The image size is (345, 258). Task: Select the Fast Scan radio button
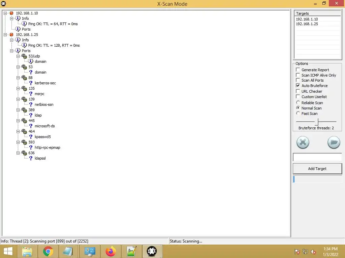tap(298, 113)
